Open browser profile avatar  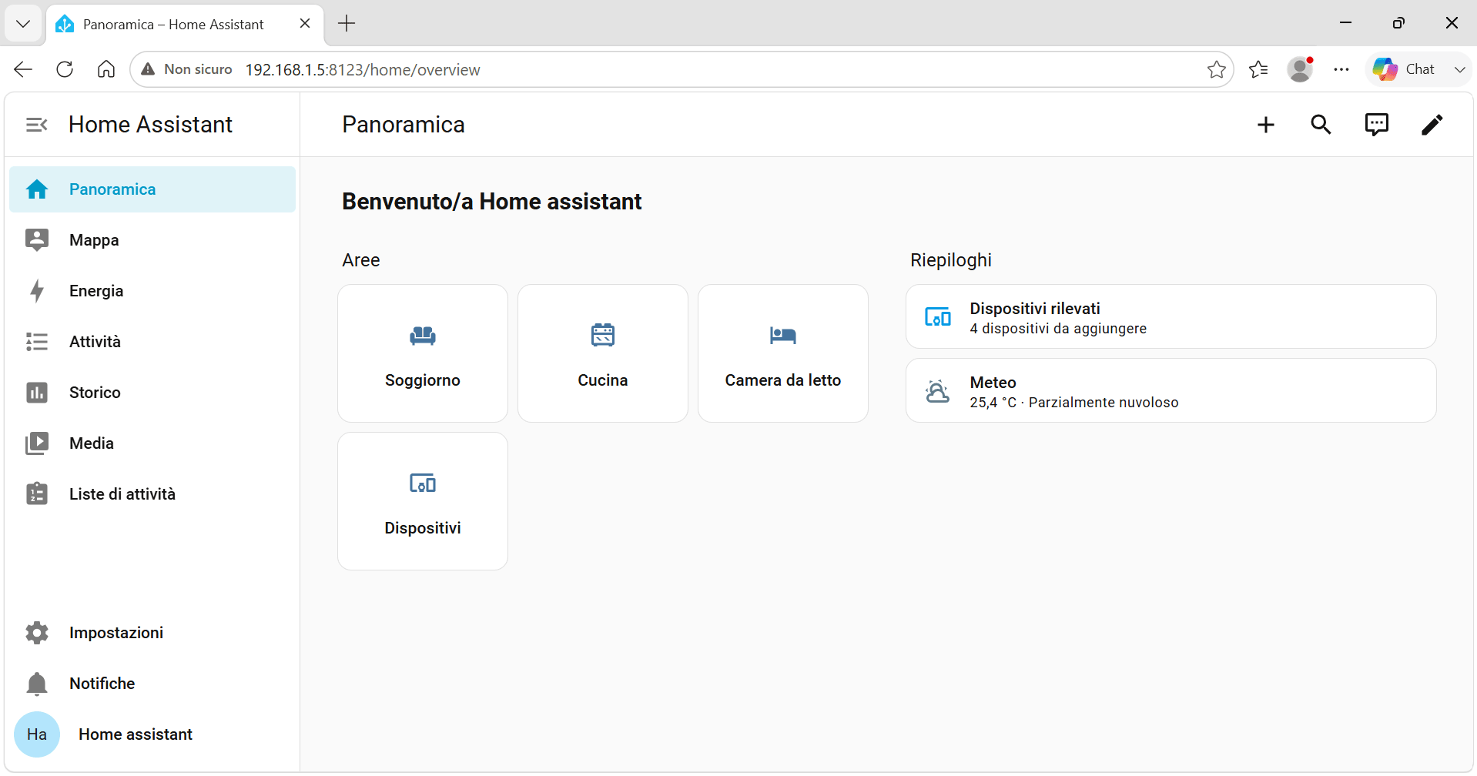click(1301, 69)
